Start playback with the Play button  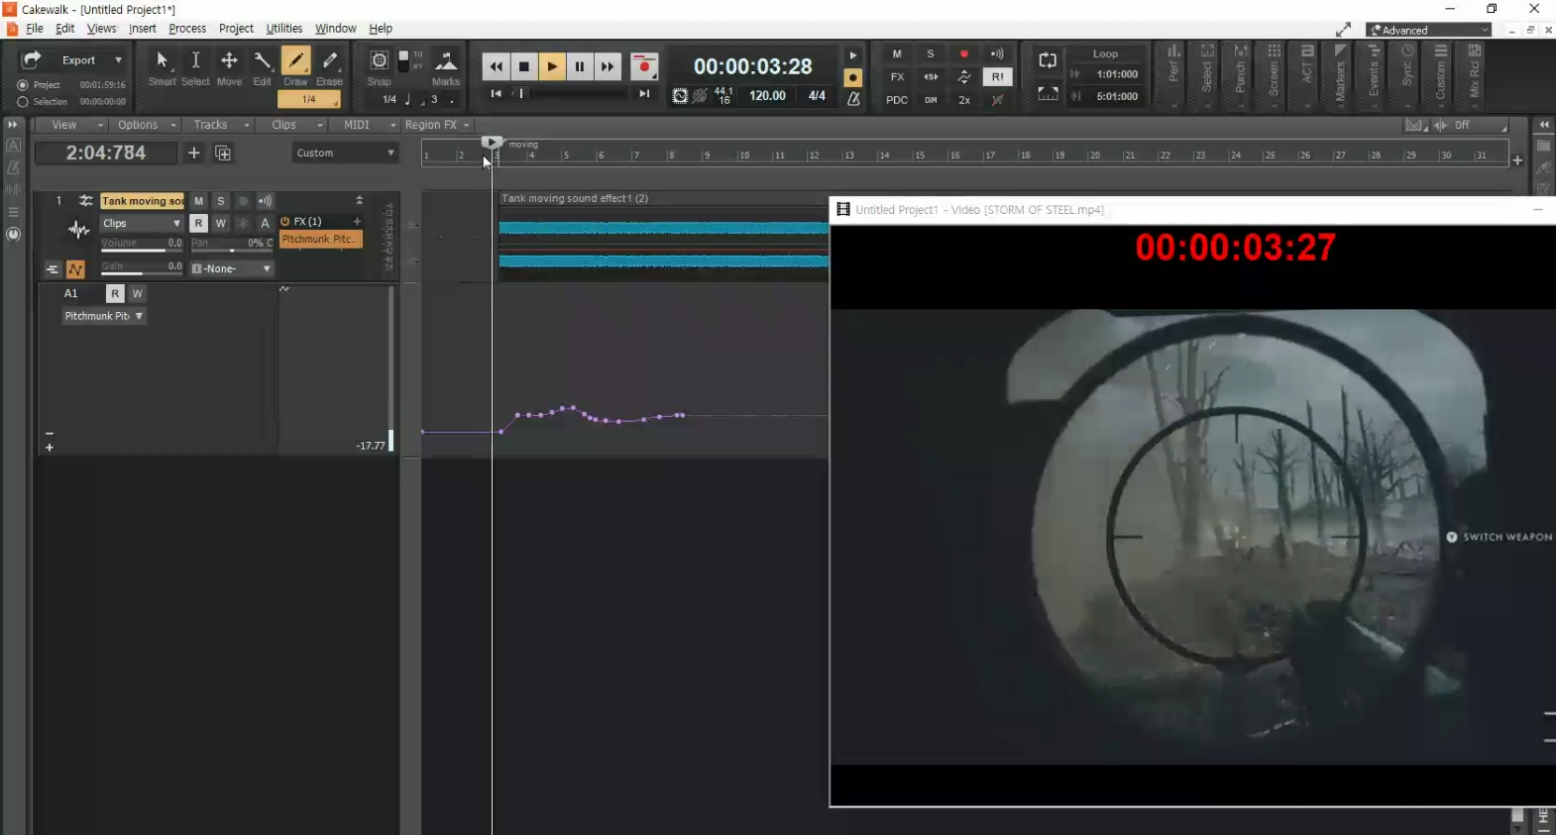point(552,66)
